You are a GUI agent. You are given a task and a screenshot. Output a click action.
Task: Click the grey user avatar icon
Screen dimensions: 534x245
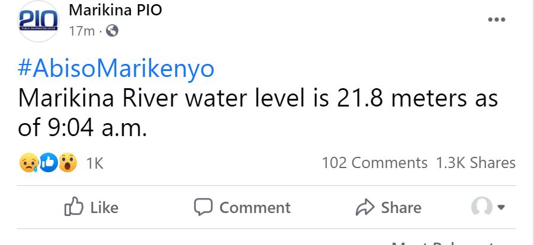pos(481,207)
